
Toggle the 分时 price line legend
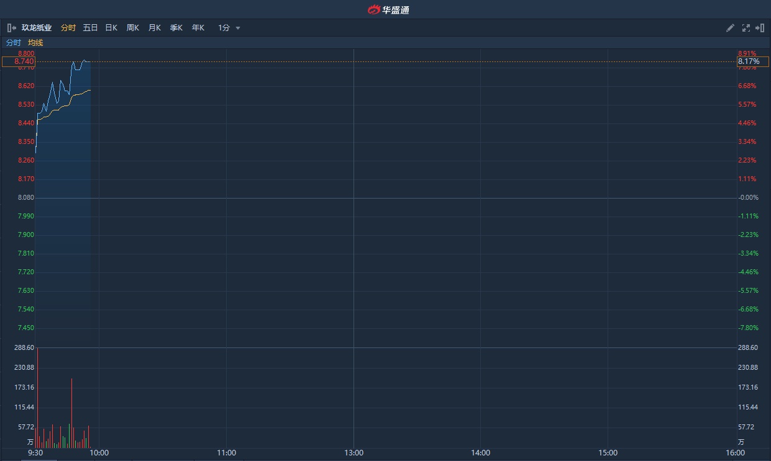(x=14, y=43)
